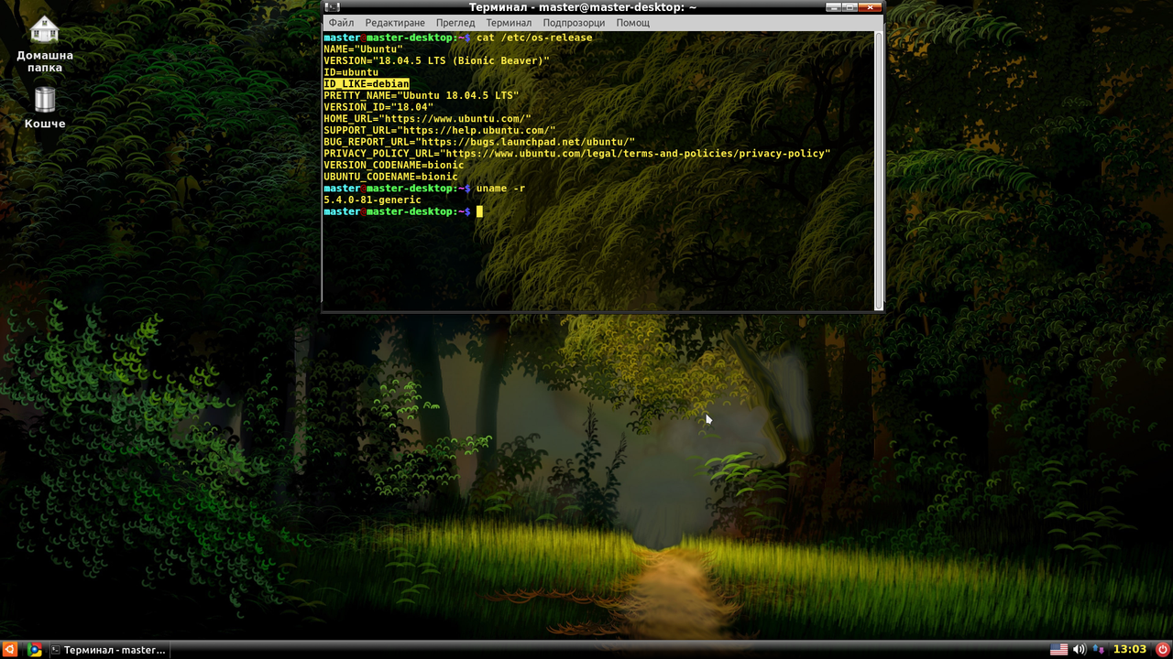Click the 'uname -r' command text
The image size is (1173, 659).
point(501,189)
